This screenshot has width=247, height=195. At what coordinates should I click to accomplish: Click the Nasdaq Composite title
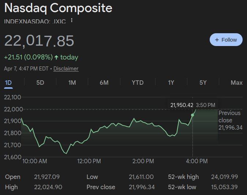coord(58,8)
